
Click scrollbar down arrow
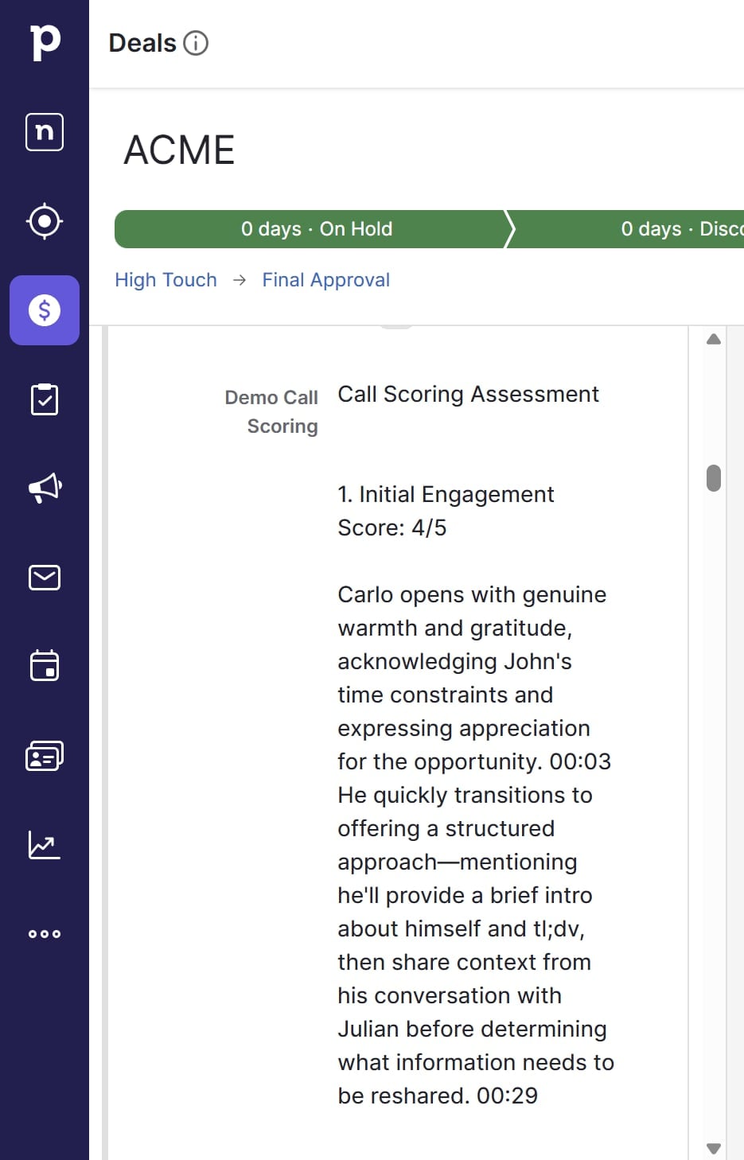(x=714, y=1148)
